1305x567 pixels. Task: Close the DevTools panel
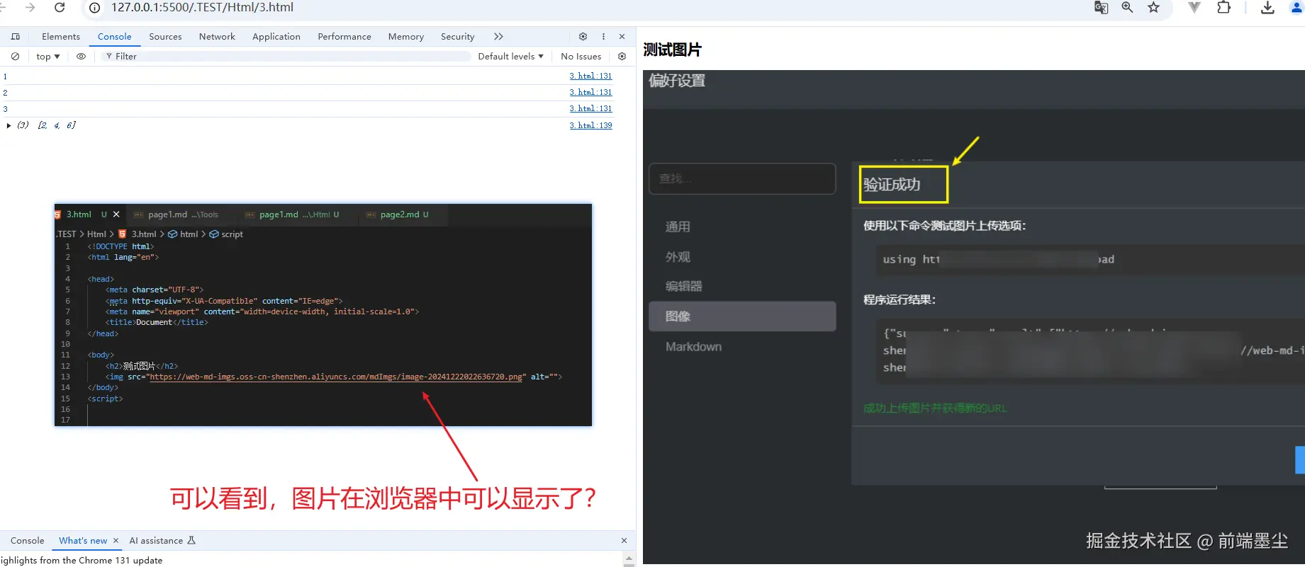(622, 37)
